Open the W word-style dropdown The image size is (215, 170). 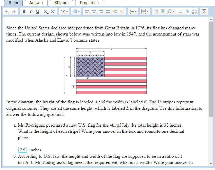coord(64,11)
